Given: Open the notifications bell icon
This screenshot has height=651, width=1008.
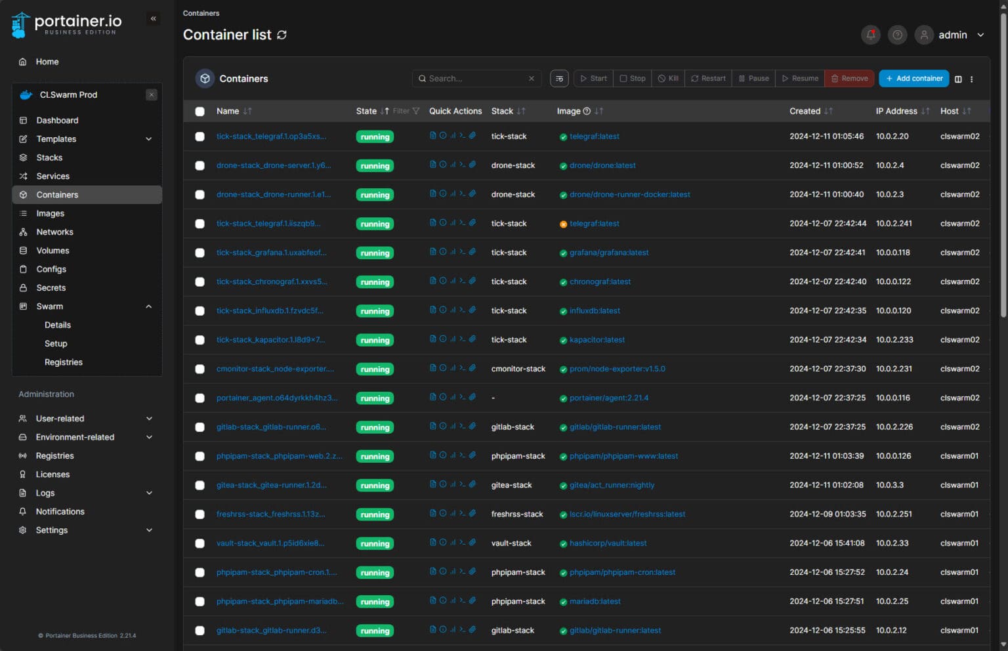Looking at the screenshot, I should point(870,35).
